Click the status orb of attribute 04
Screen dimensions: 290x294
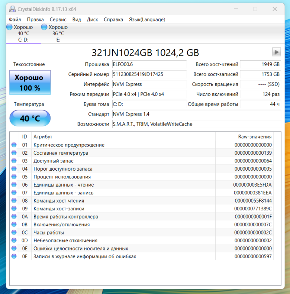14,169
